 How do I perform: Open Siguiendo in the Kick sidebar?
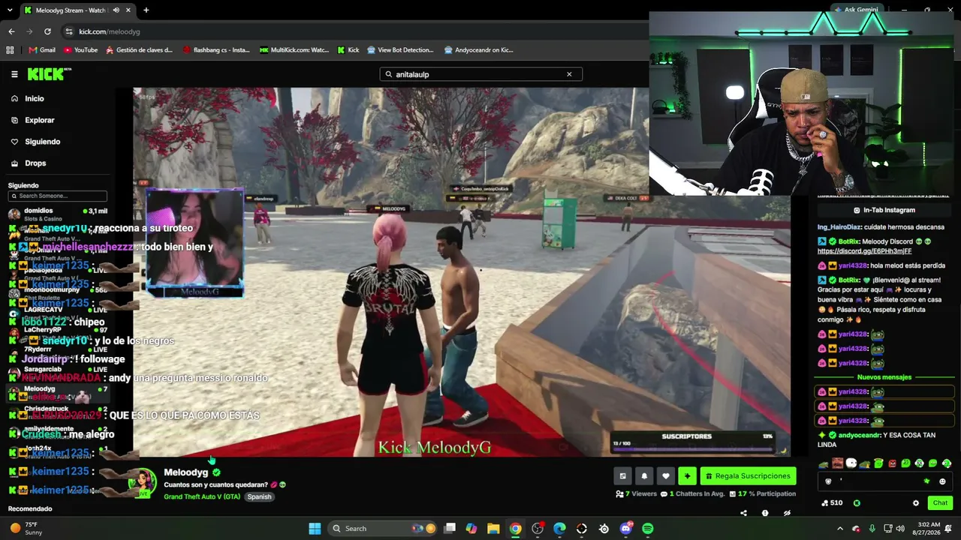point(42,142)
